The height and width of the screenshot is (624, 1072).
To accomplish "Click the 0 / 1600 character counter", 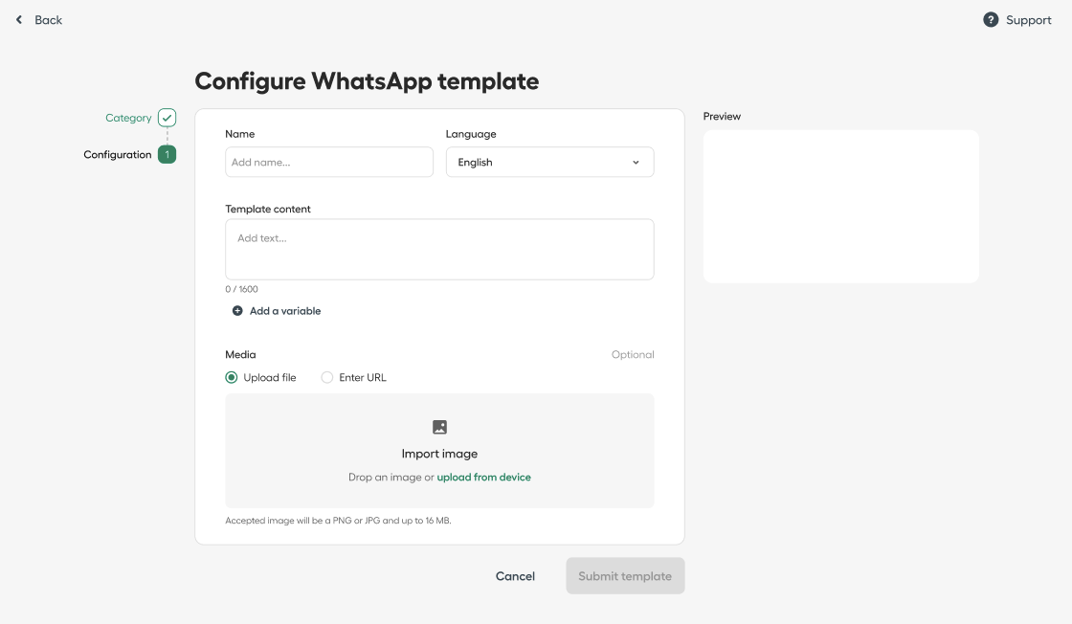I will (x=241, y=289).
